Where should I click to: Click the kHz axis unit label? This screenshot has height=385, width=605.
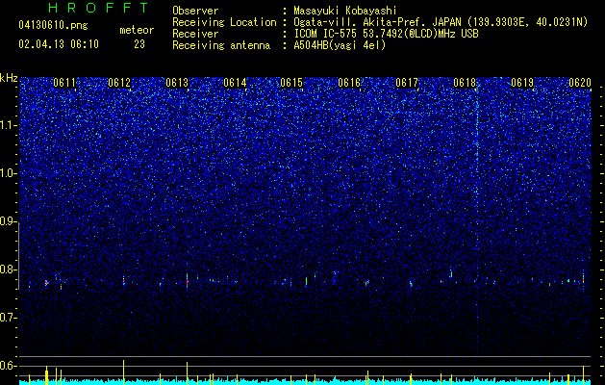(9, 78)
